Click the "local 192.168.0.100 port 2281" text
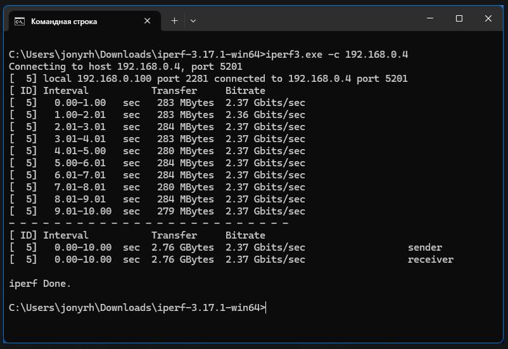This screenshot has height=349, width=508. click(126, 79)
